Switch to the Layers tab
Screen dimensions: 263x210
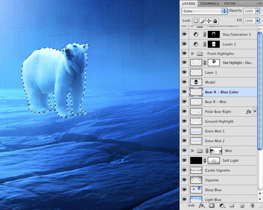click(188, 4)
